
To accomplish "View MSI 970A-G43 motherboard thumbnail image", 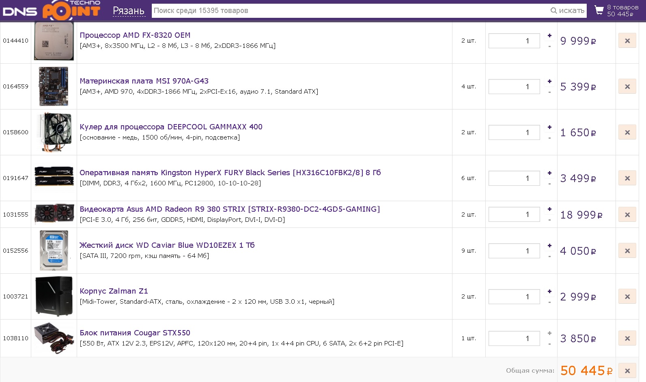I will click(x=54, y=86).
